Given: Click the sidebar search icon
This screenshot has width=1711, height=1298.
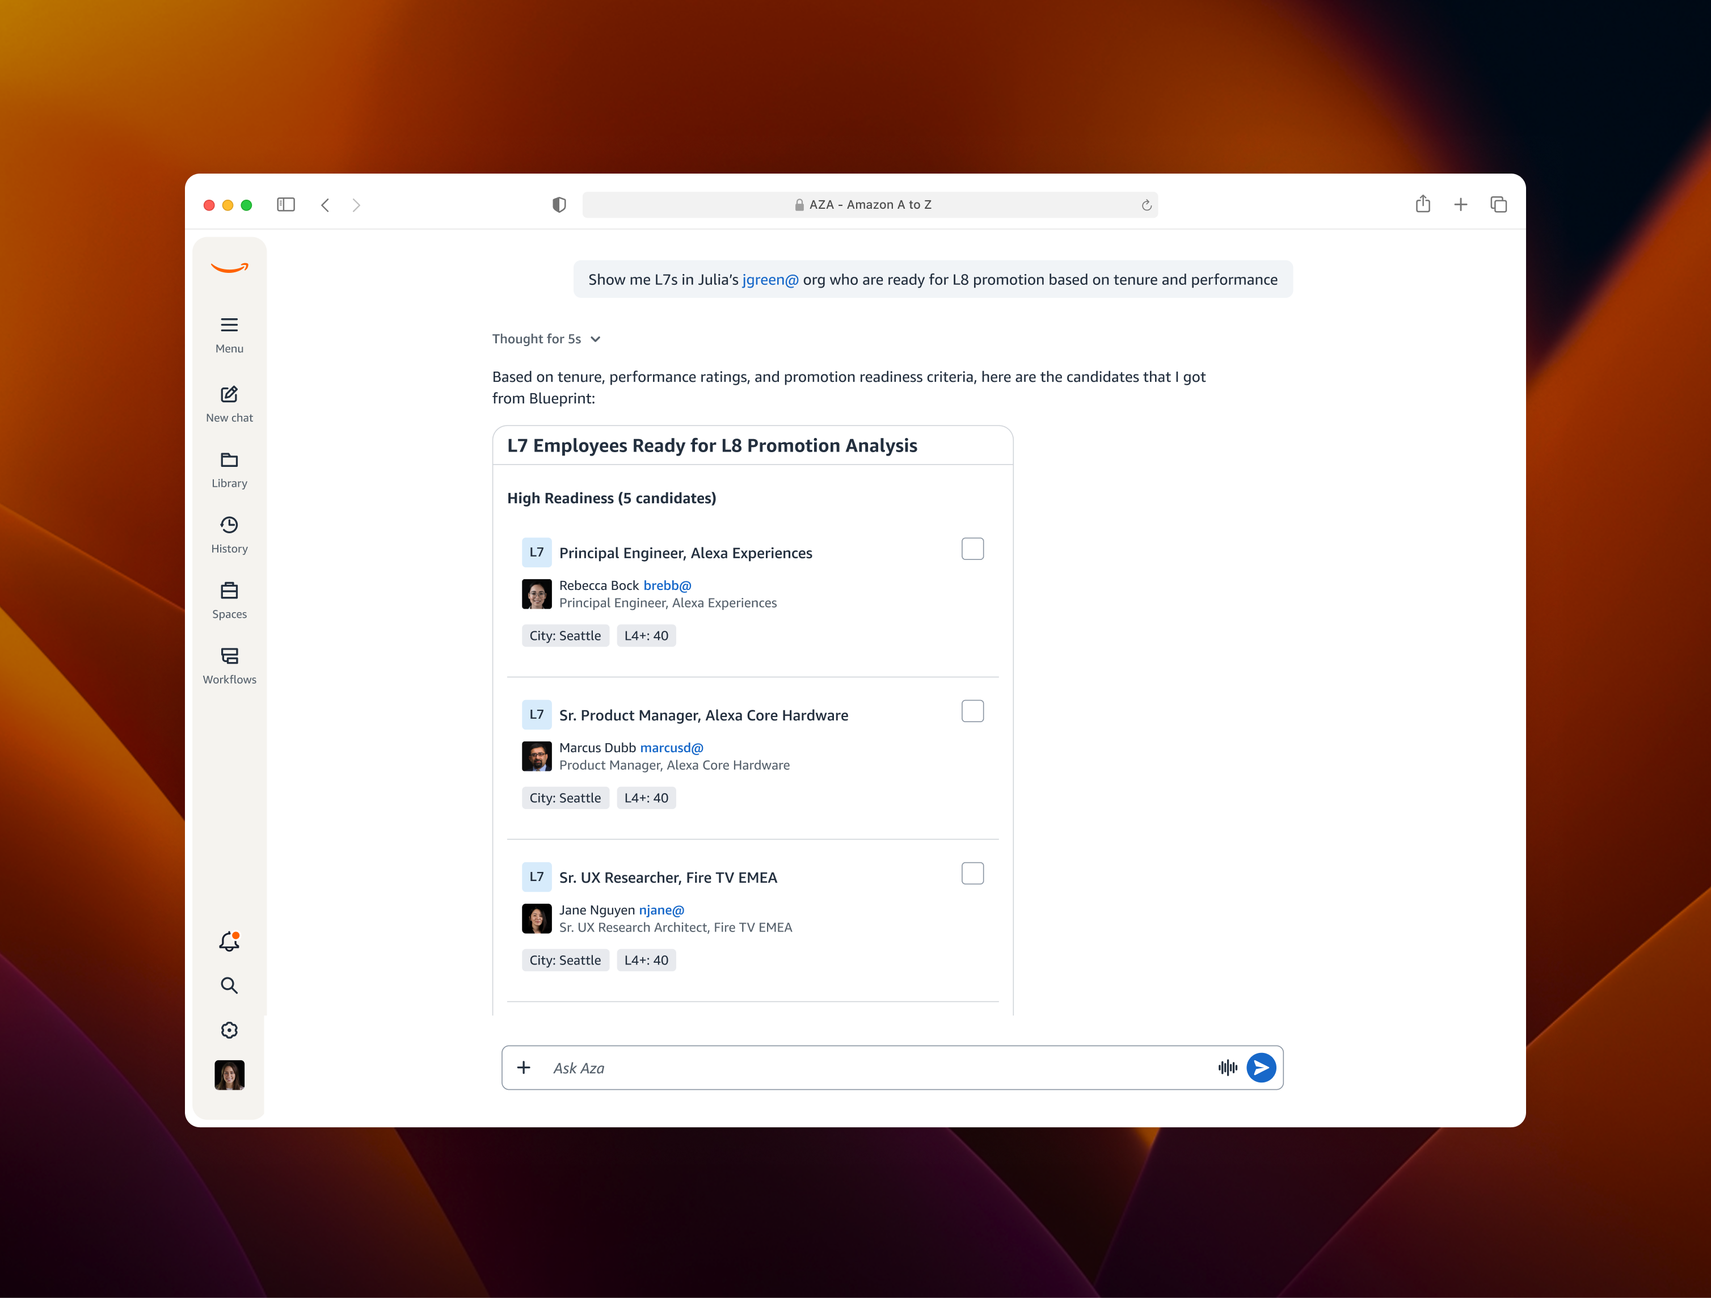Looking at the screenshot, I should (229, 985).
